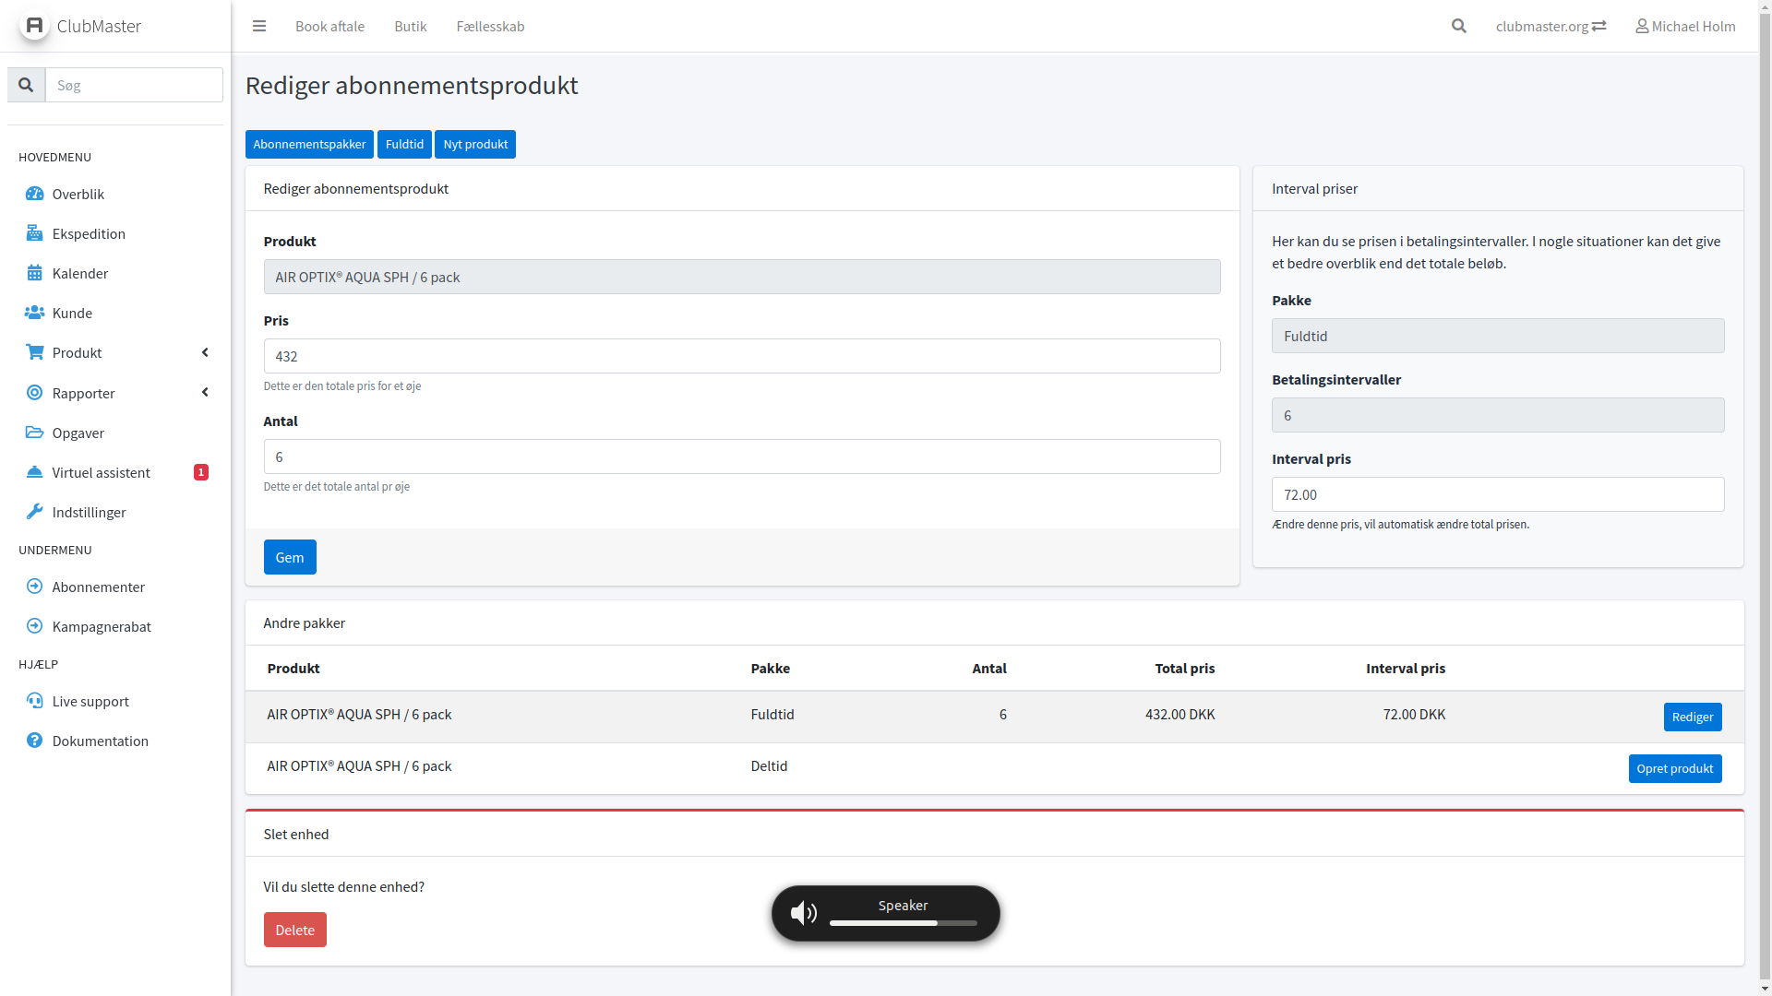
Task: Click the Gem save button
Action: (290, 557)
